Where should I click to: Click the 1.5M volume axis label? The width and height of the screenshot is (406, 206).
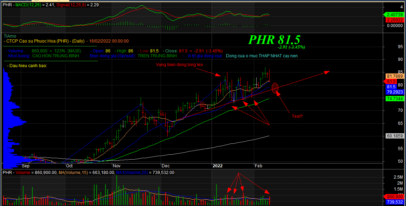pyautogui.click(x=398, y=189)
